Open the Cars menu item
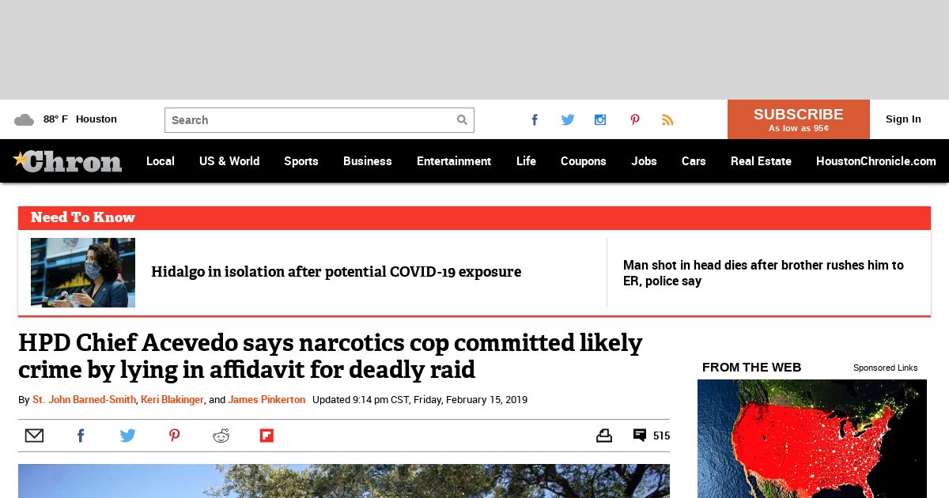Screen dimensions: 949x498 [694, 161]
